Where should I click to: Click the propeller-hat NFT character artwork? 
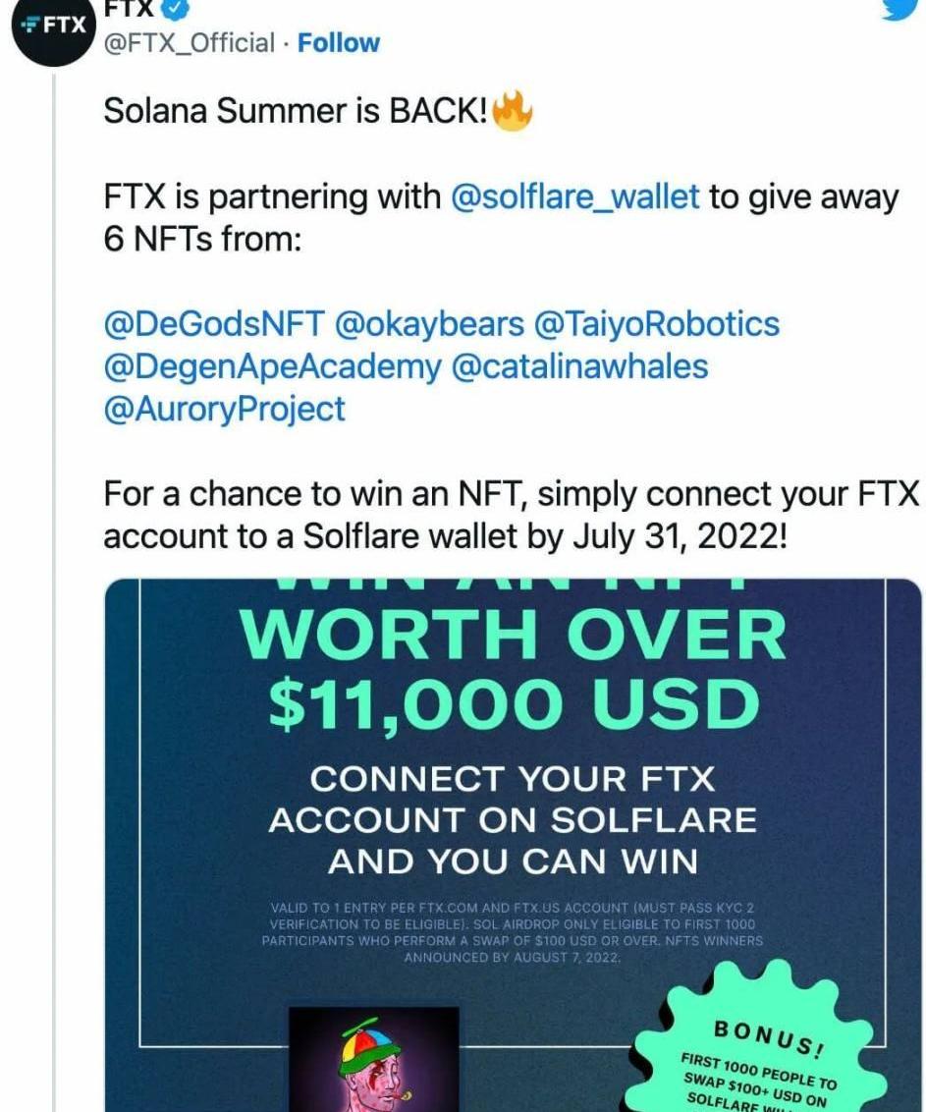pyautogui.click(x=374, y=1059)
